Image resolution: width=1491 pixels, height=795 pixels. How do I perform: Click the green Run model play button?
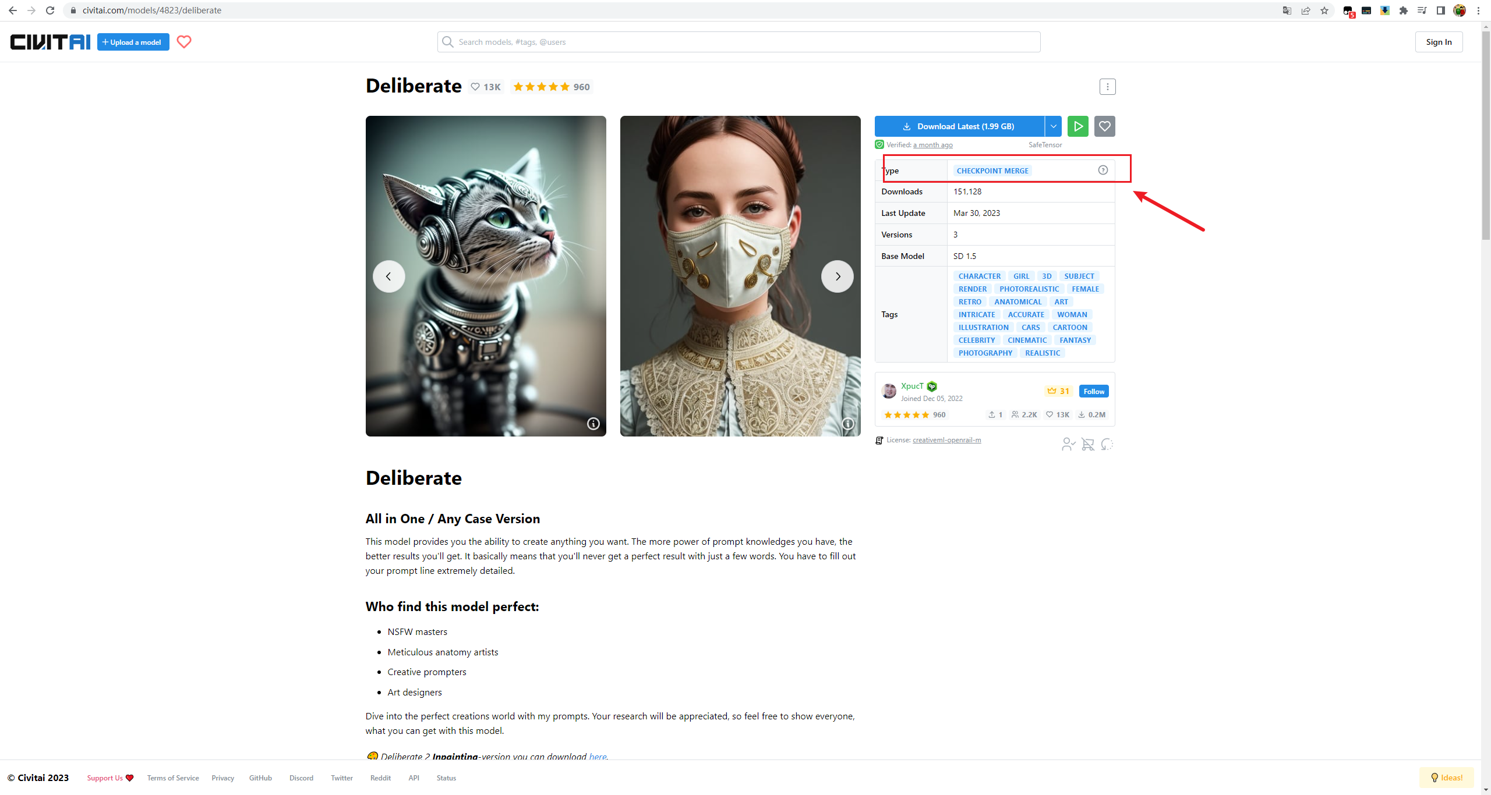(x=1077, y=126)
